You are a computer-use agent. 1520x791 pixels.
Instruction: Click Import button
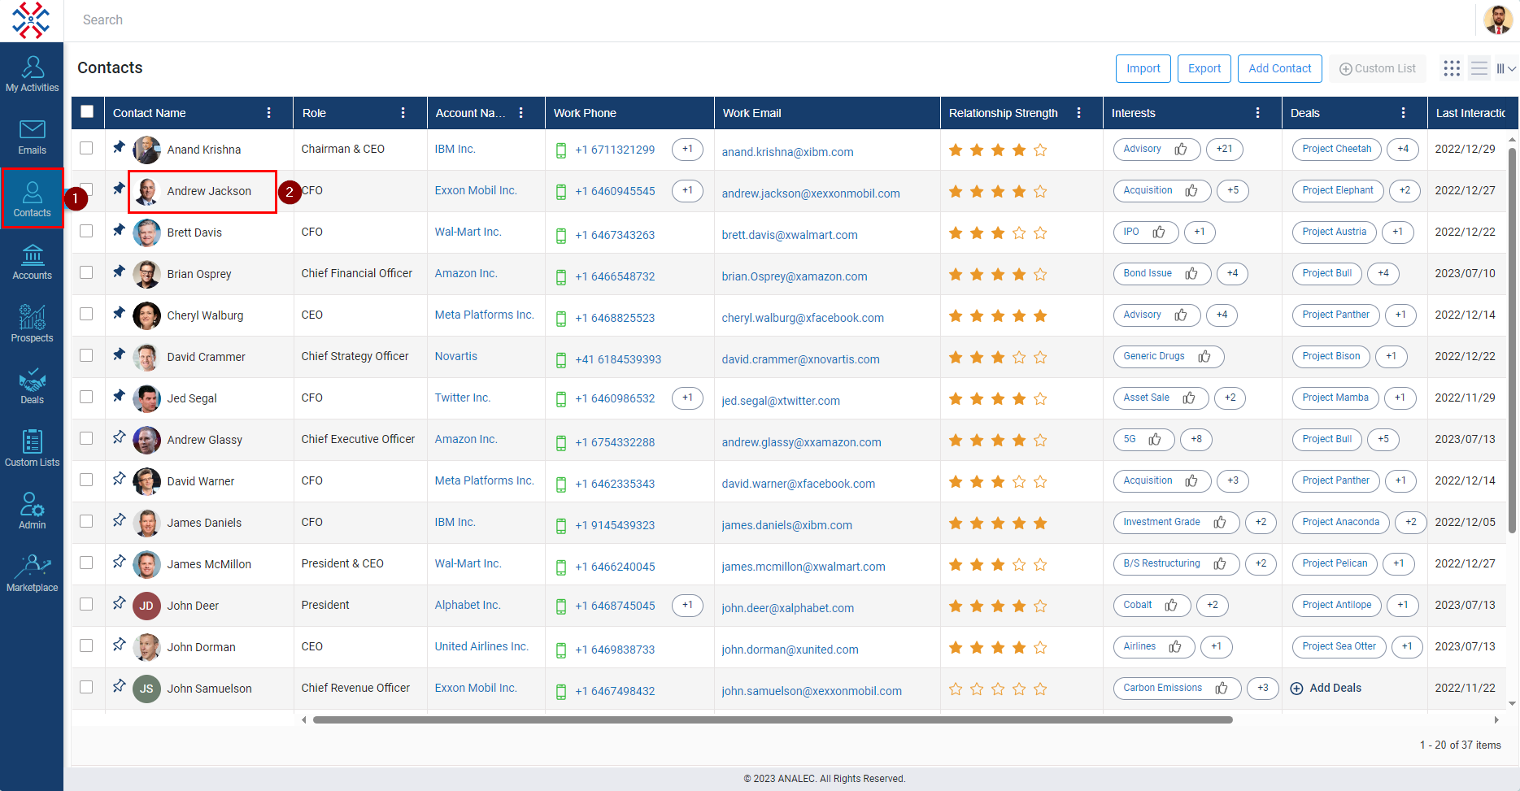click(x=1143, y=68)
